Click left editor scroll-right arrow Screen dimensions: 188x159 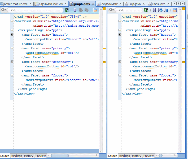(97, 156)
